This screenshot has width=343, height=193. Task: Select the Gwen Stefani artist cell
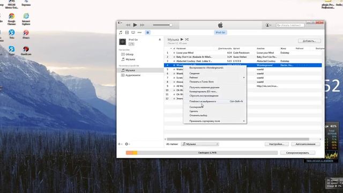click(x=240, y=57)
